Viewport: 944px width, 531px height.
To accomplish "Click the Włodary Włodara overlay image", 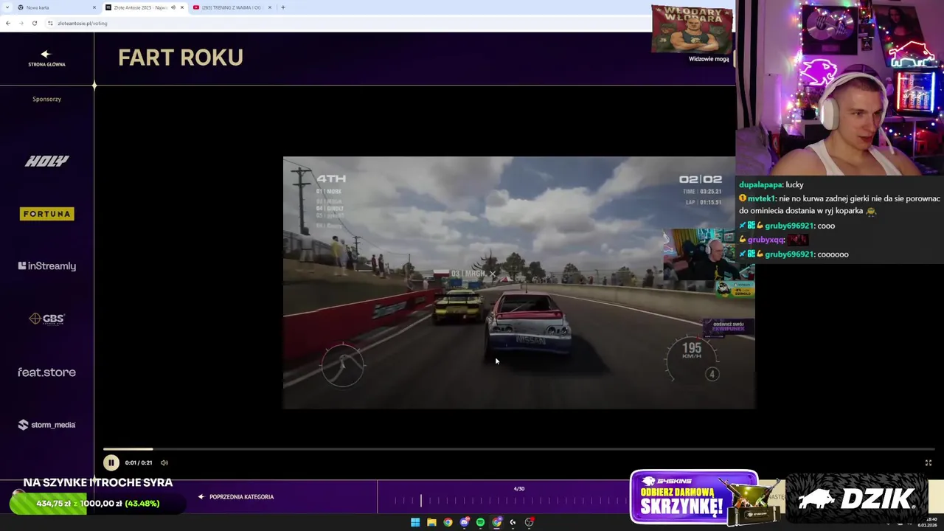I will [692, 29].
